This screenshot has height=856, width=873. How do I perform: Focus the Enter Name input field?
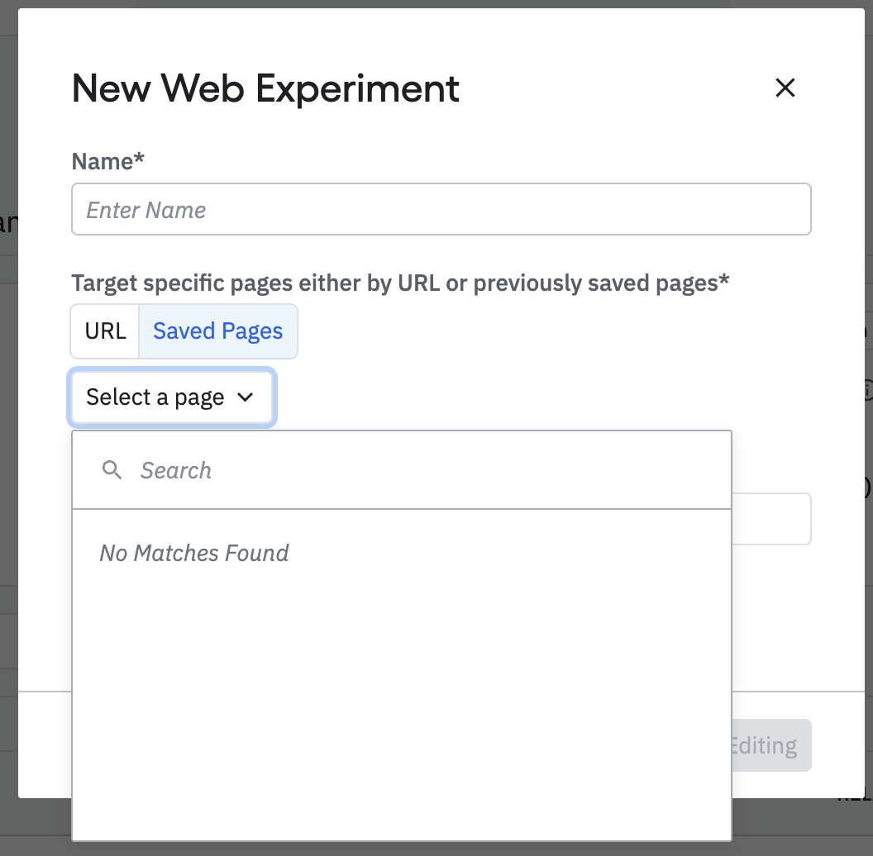tap(441, 209)
